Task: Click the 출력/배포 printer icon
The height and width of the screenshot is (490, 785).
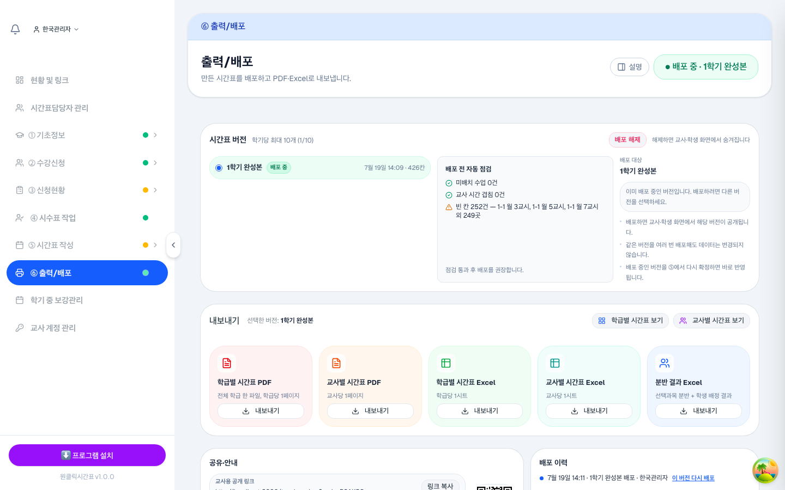Action: click(x=20, y=273)
